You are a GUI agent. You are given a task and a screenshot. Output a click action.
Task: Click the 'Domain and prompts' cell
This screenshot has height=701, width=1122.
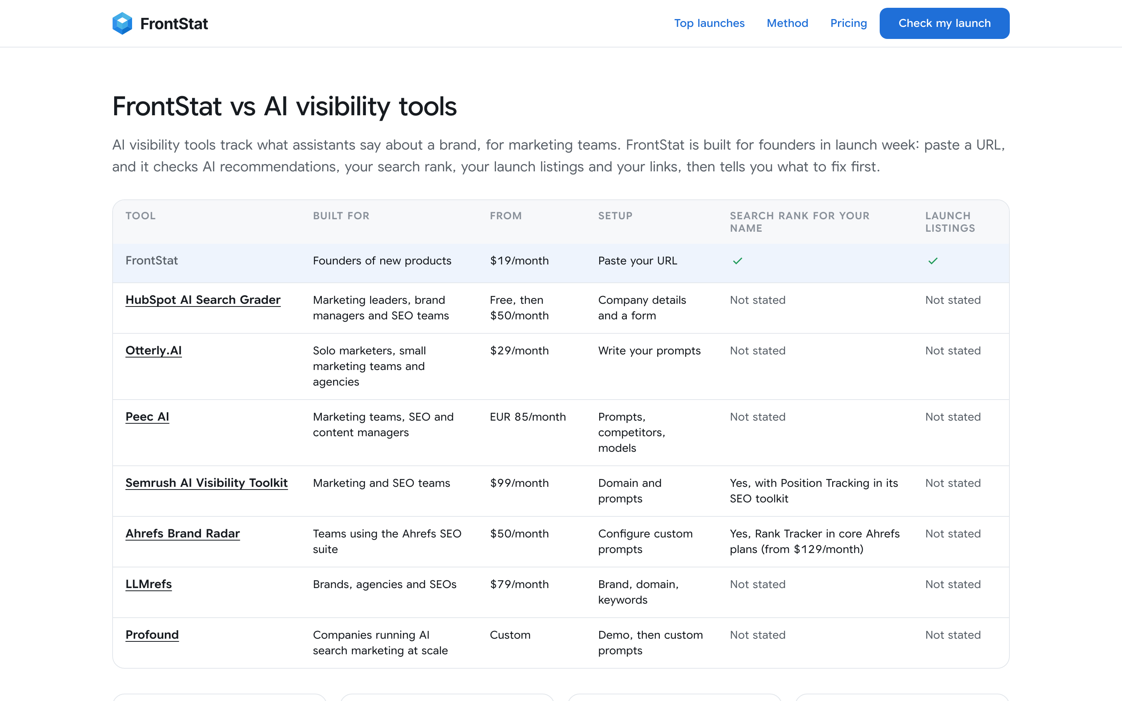click(x=630, y=491)
